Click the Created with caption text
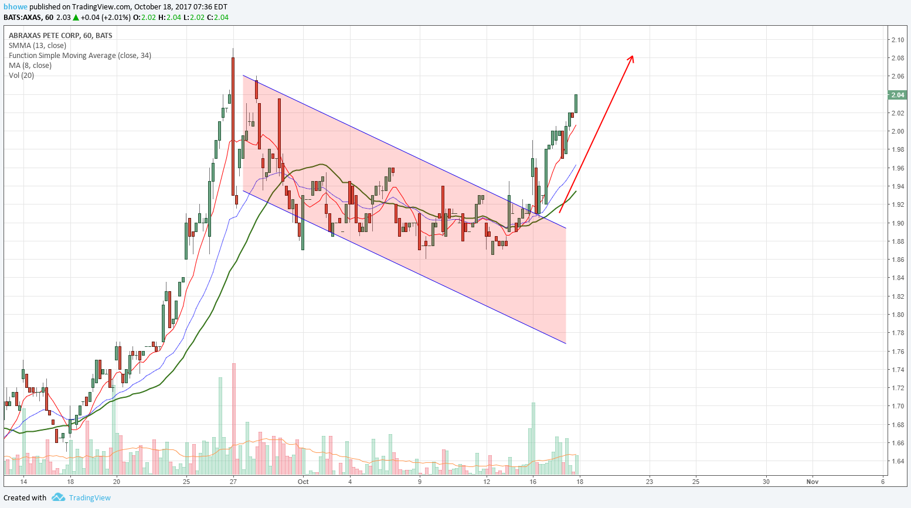Screen dimensions: 911x508 [25, 497]
